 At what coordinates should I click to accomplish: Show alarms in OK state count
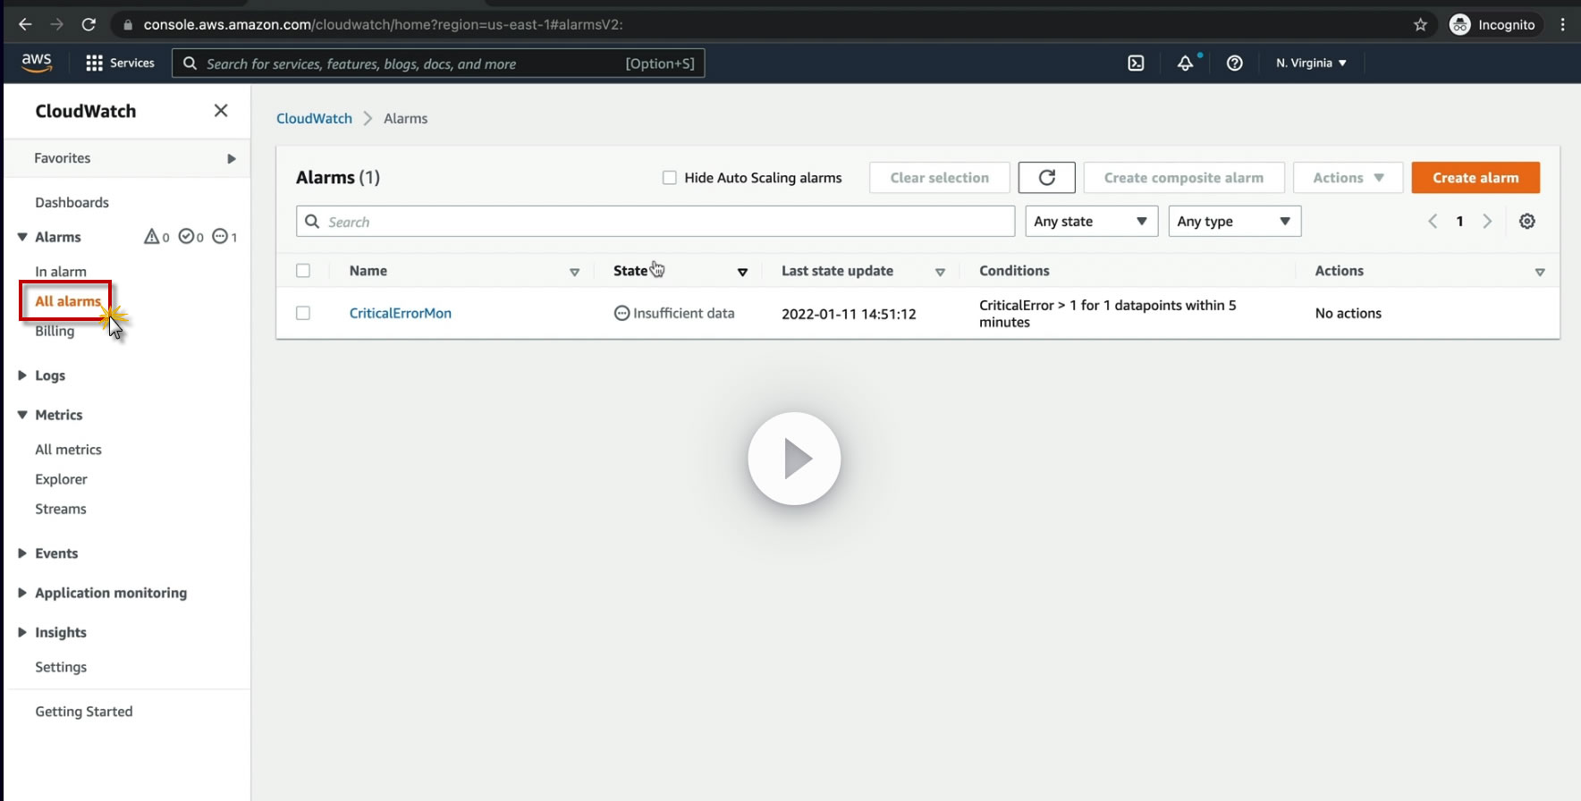pos(191,237)
